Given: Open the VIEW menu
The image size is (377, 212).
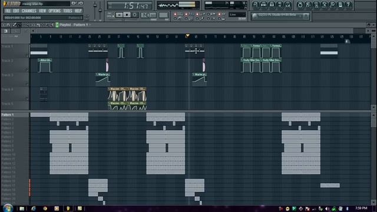Looking at the screenshot, I should pyautogui.click(x=42, y=11).
